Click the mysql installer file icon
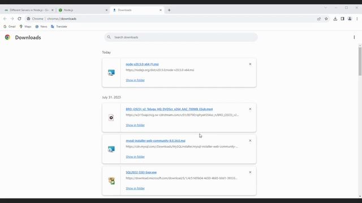The image size is (362, 203). click(x=111, y=149)
